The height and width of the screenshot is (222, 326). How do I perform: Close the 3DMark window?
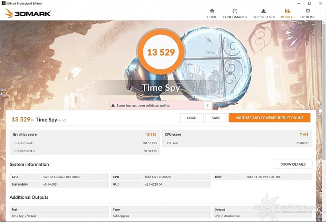point(320,3)
